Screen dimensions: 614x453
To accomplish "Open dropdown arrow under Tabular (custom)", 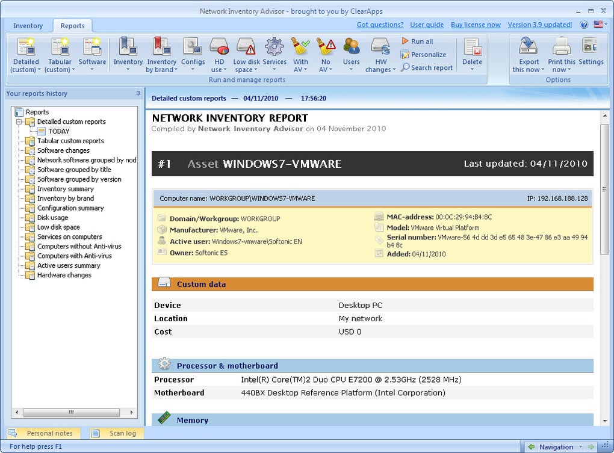I will [x=73, y=70].
